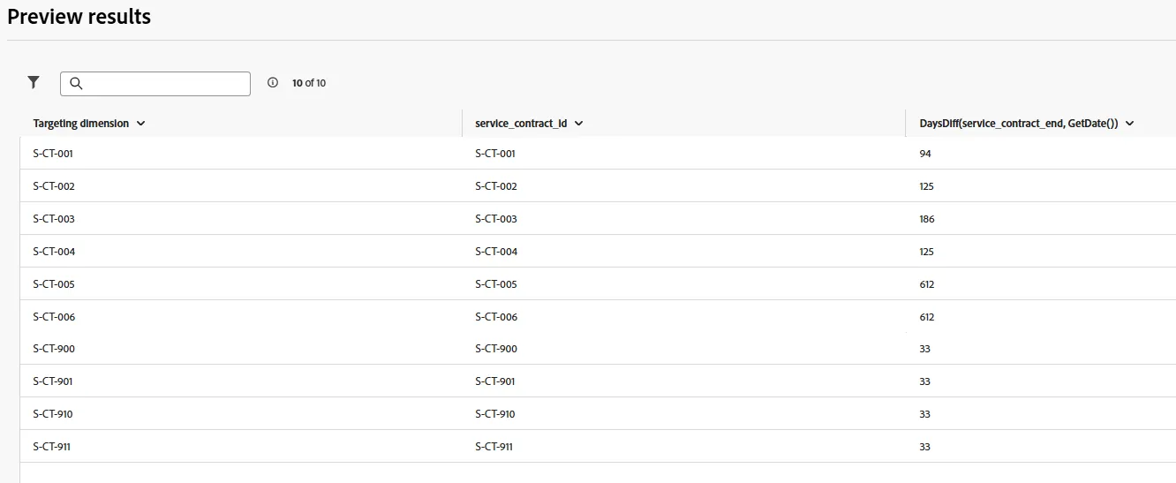Viewport: 1176px width, 483px height.
Task: Select S-CT-901 in the Targeting dimension column
Action: (53, 381)
